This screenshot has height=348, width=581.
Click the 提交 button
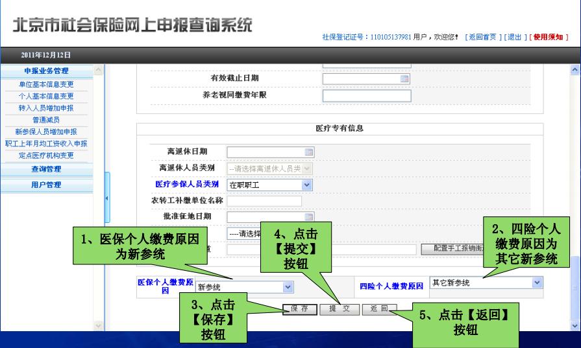tap(340, 309)
